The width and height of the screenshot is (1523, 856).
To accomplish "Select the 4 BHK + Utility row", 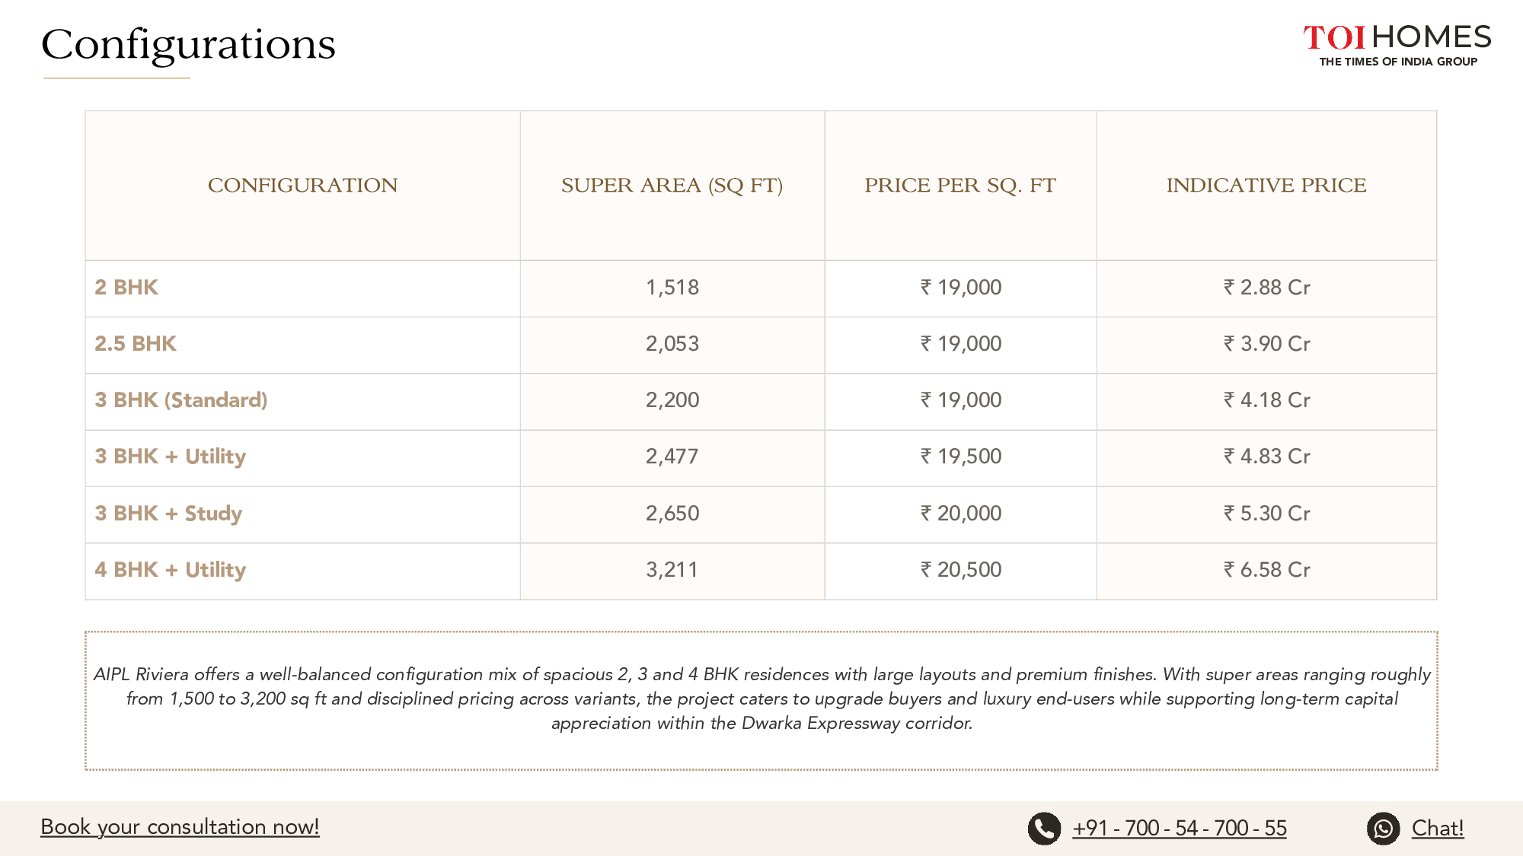I will click(171, 570).
